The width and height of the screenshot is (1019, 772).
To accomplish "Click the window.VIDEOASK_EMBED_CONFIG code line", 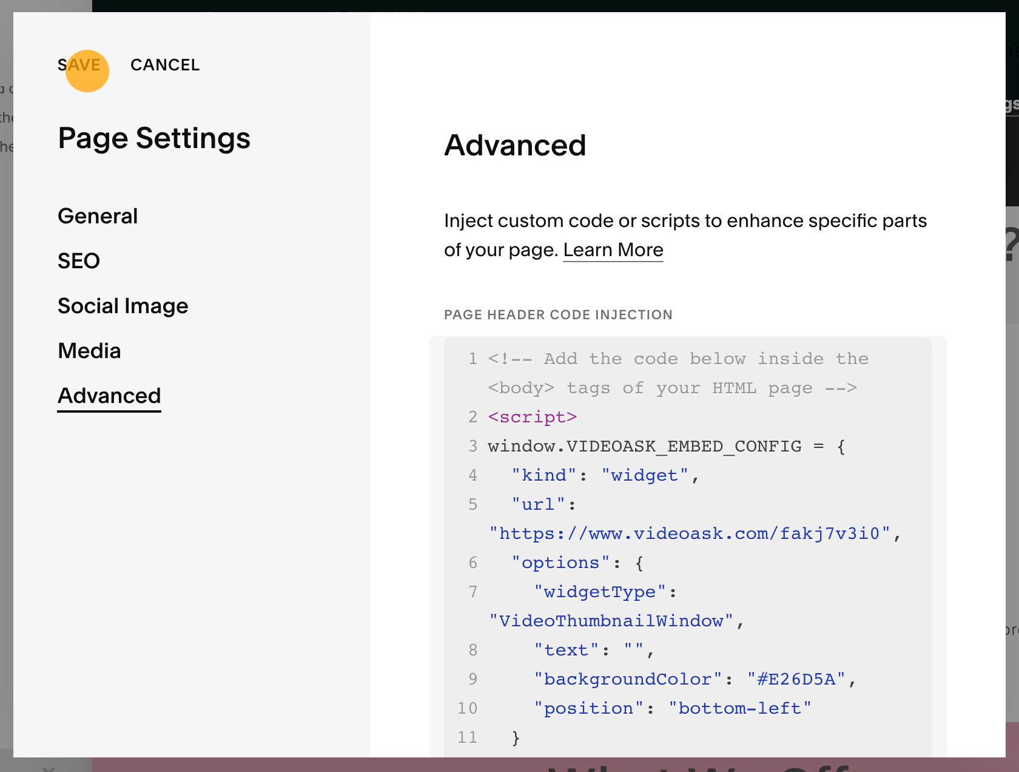I will point(667,446).
